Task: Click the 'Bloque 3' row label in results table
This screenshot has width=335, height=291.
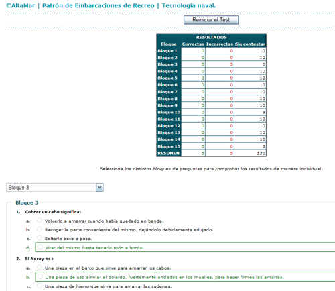Action: [x=167, y=64]
